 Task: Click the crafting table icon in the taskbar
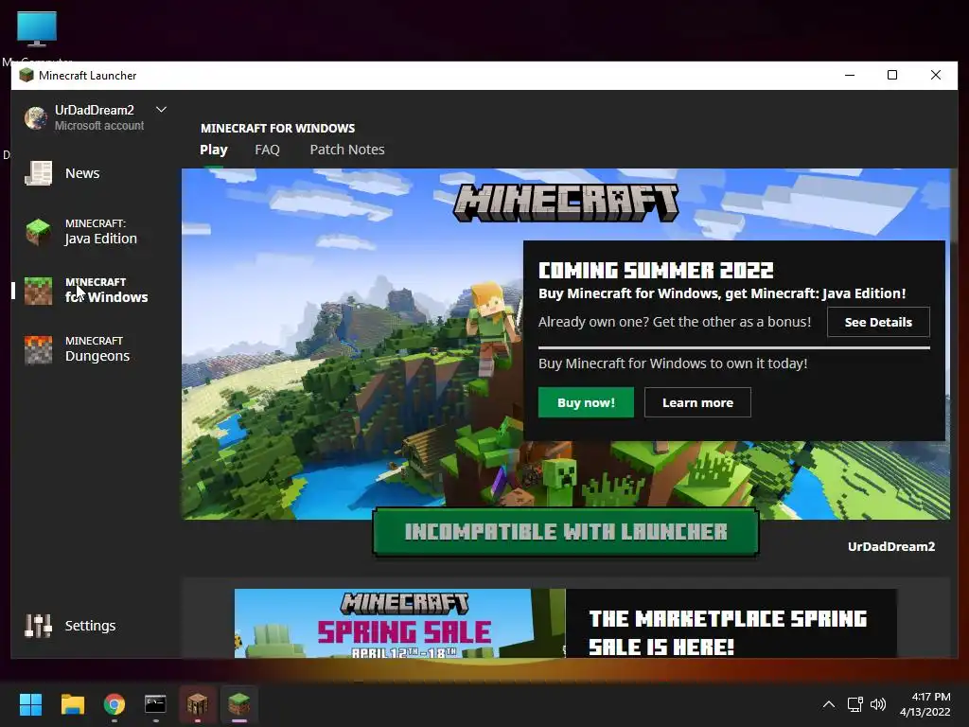point(198,704)
